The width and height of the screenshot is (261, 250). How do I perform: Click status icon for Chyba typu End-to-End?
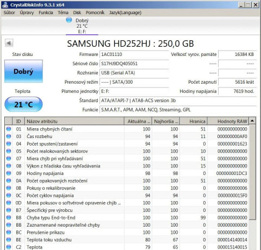pyautogui.click(x=9, y=217)
